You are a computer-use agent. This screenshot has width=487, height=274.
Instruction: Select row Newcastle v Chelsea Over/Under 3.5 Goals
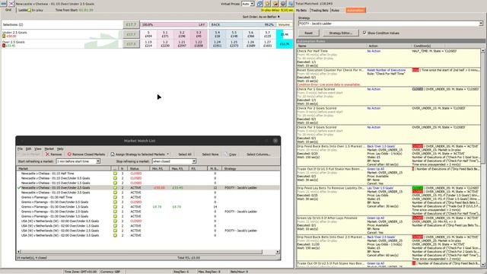coord(148,193)
